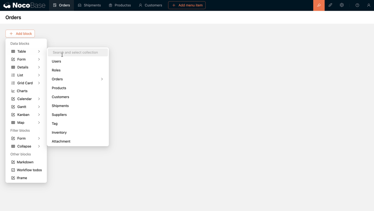Click the Gantt block icon
374x211 pixels.
click(13, 107)
